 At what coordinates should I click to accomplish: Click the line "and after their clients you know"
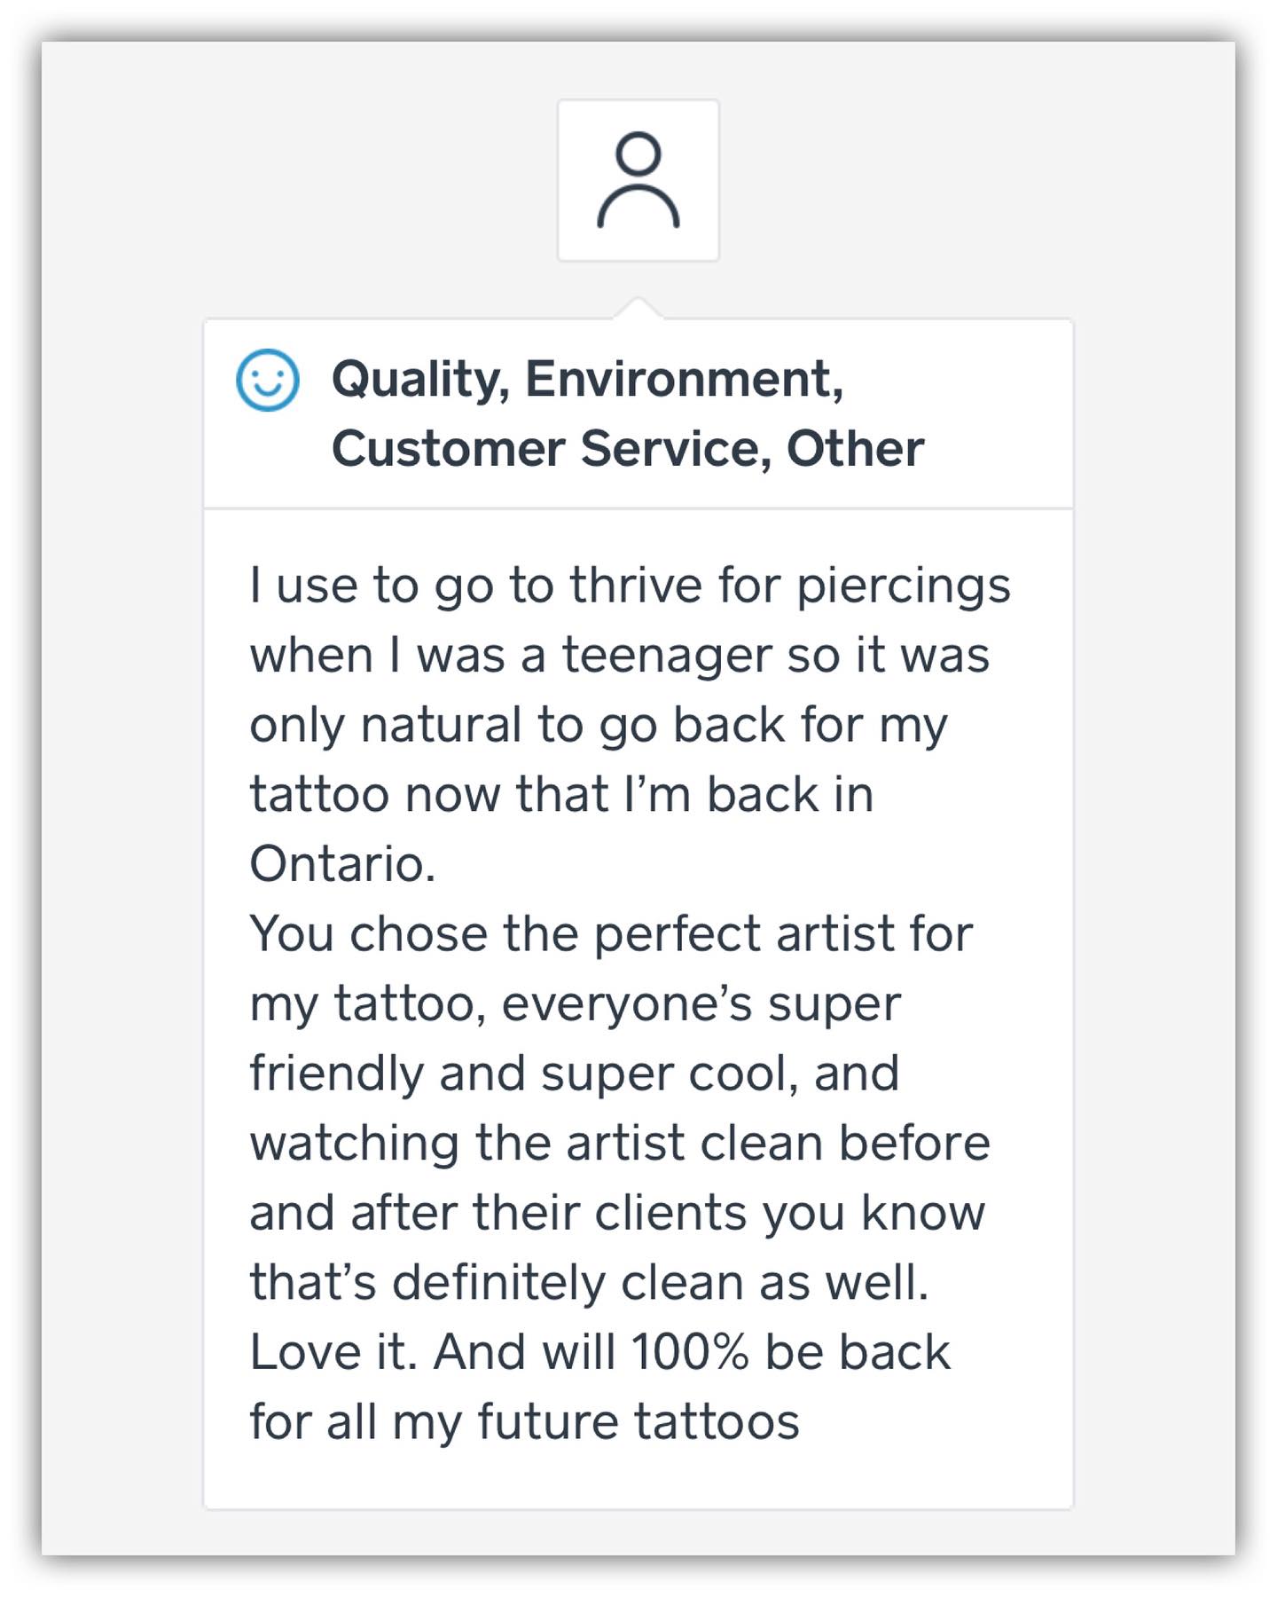(x=617, y=1213)
